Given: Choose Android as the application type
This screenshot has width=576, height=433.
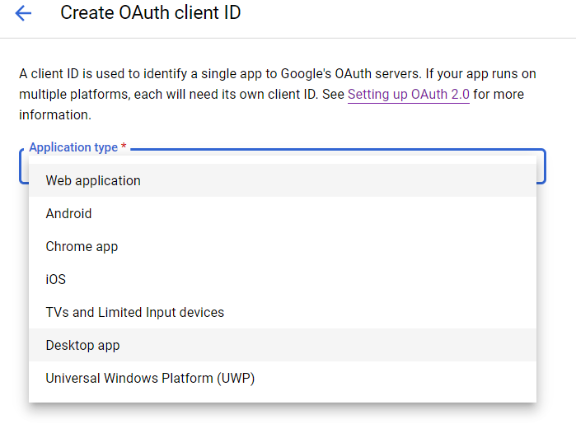Looking at the screenshot, I should (x=69, y=213).
